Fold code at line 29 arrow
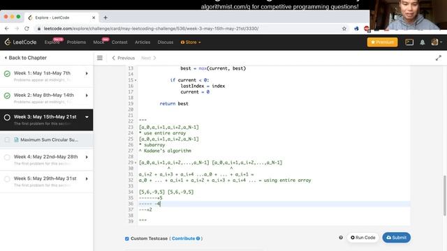447x251 pixels. point(135,162)
